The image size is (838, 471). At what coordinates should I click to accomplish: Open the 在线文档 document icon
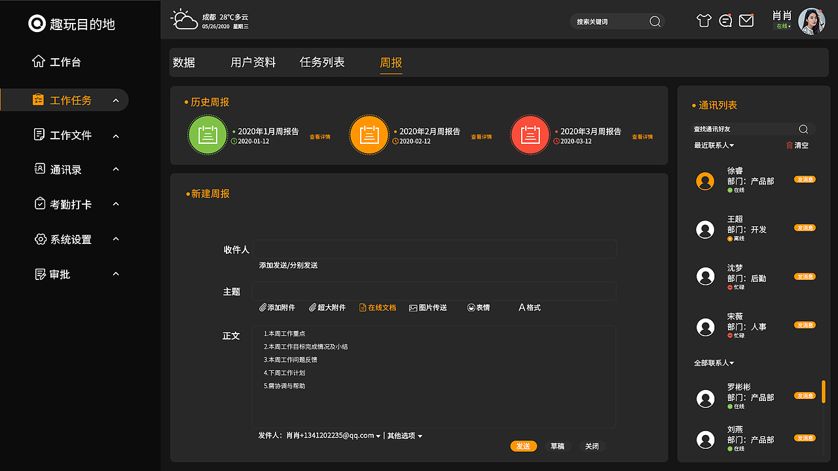tap(361, 307)
